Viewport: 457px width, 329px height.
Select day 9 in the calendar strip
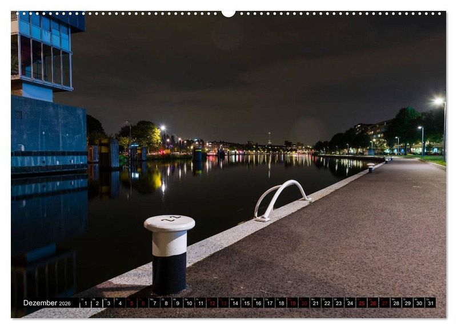[x=178, y=303]
